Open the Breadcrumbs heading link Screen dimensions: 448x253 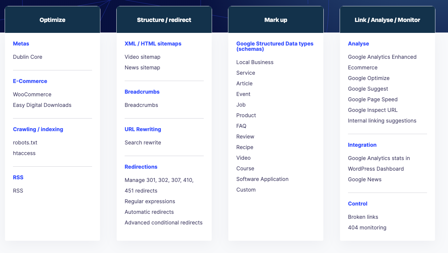(142, 92)
